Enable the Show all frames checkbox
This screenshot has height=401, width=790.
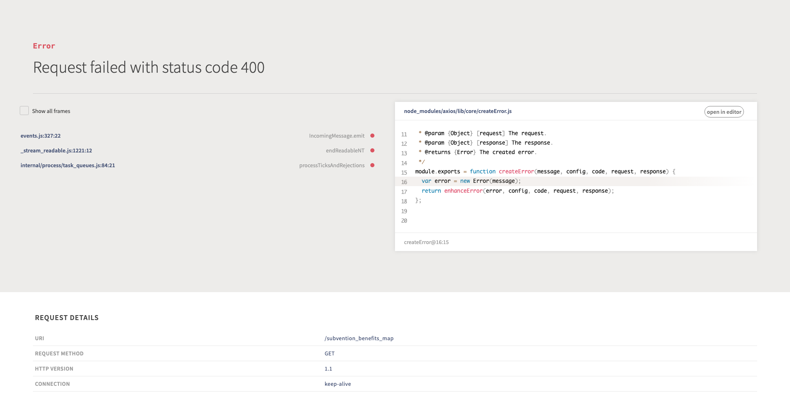(24, 111)
